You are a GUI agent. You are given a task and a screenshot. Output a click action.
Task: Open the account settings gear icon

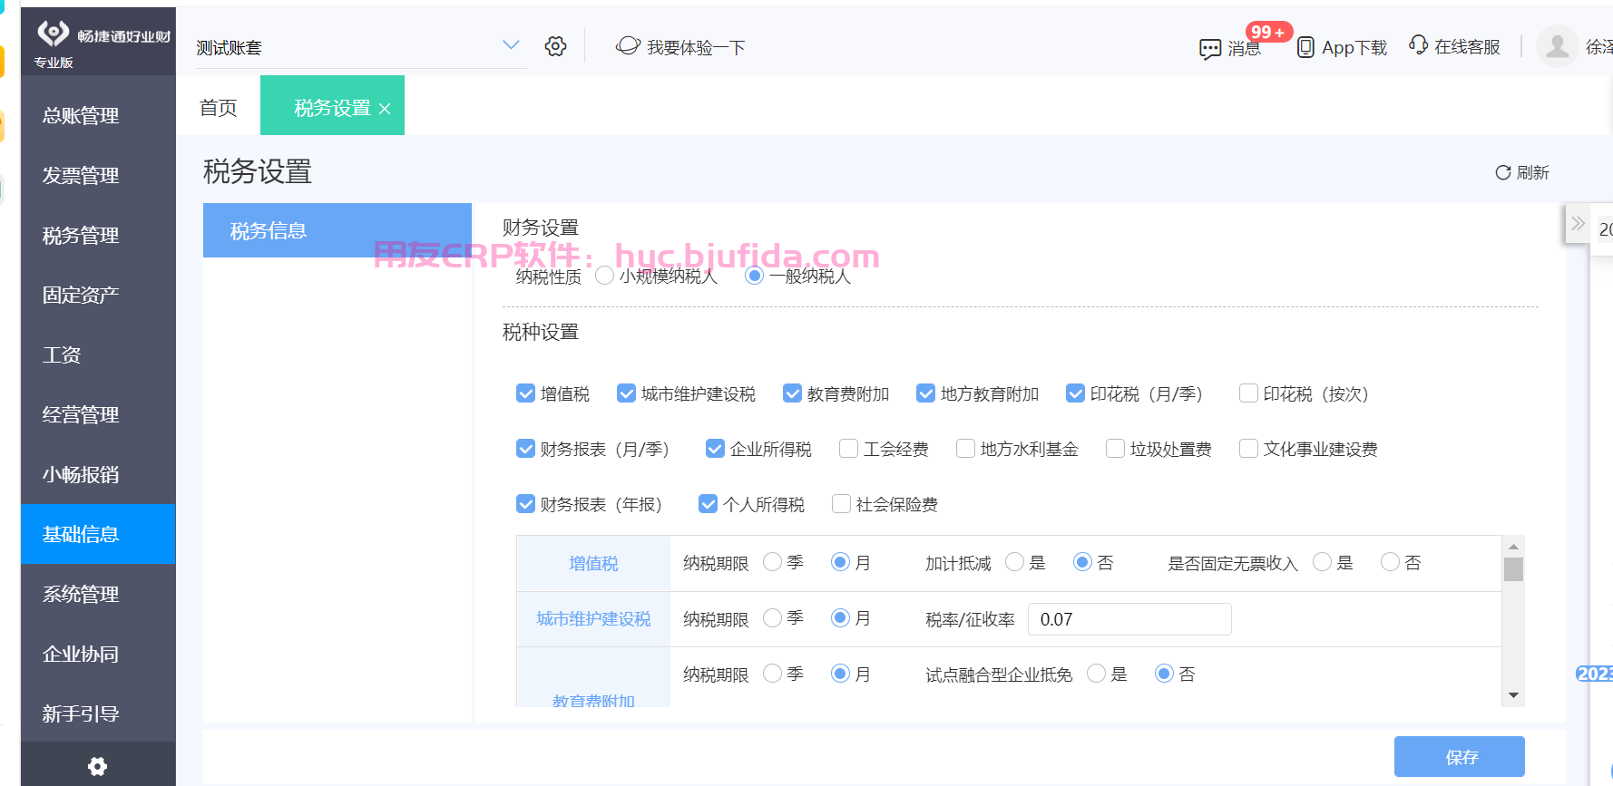(x=555, y=46)
